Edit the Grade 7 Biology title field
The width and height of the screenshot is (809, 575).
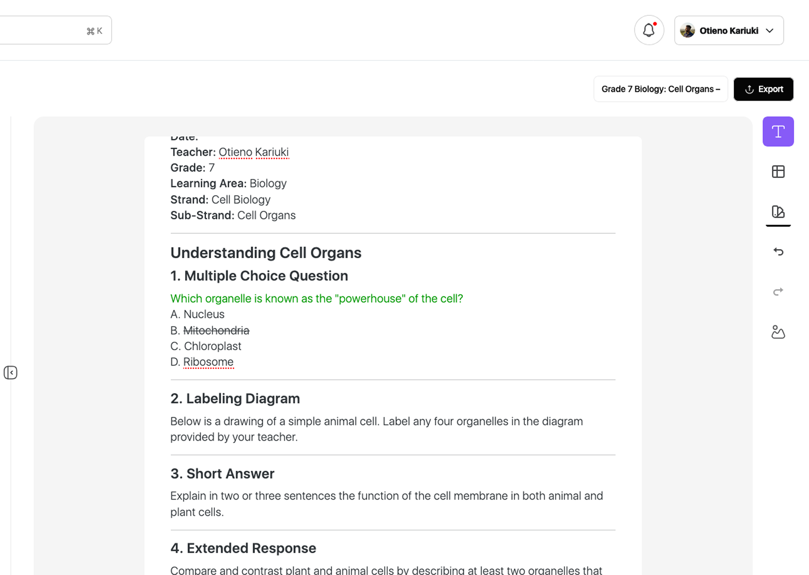pos(660,89)
